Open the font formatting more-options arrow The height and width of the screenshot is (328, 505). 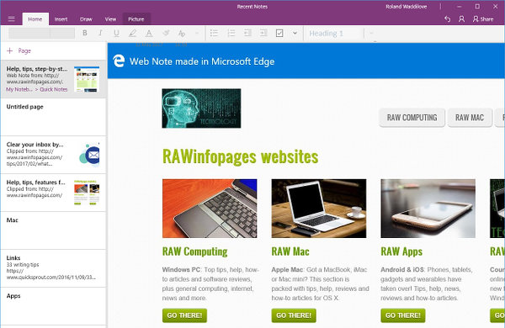(197, 33)
